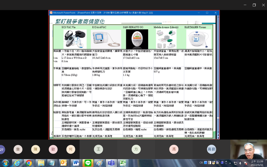Open the Windows Start menu
The height and width of the screenshot is (167, 267).
5,163
